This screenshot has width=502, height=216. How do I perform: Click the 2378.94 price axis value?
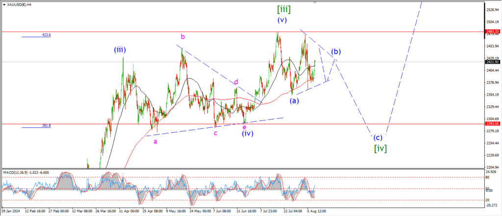[493, 83]
